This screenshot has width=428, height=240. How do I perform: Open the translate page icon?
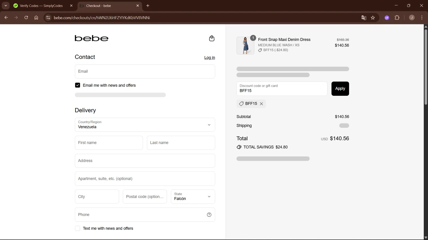coord(364,18)
